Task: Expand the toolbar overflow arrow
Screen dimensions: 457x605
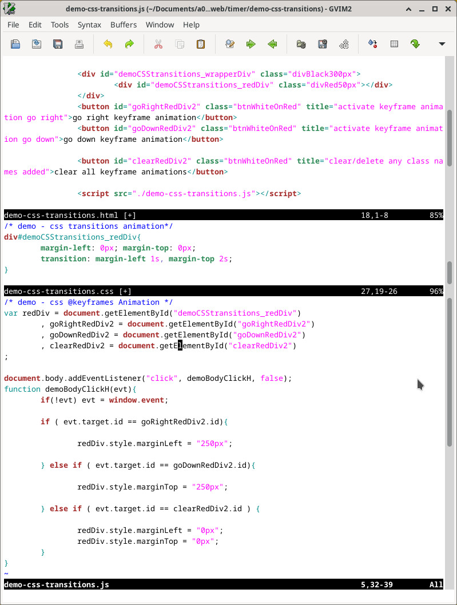Action: click(442, 44)
